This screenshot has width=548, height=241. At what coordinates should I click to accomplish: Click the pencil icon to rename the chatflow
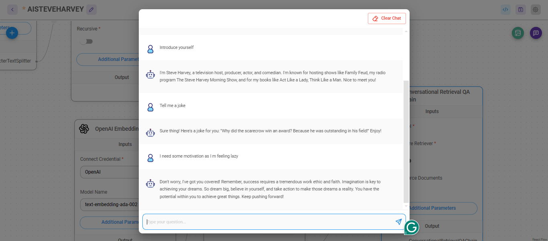91,9
